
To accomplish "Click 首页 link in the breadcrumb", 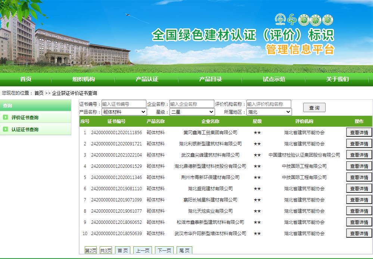I will pyautogui.click(x=39, y=93).
